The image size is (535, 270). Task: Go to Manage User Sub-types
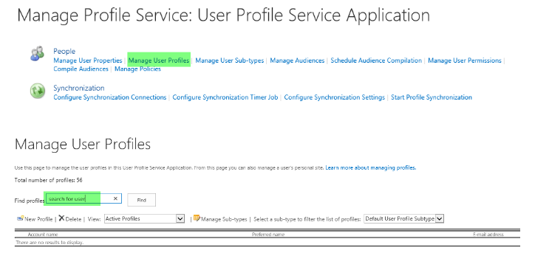pyautogui.click(x=230, y=60)
